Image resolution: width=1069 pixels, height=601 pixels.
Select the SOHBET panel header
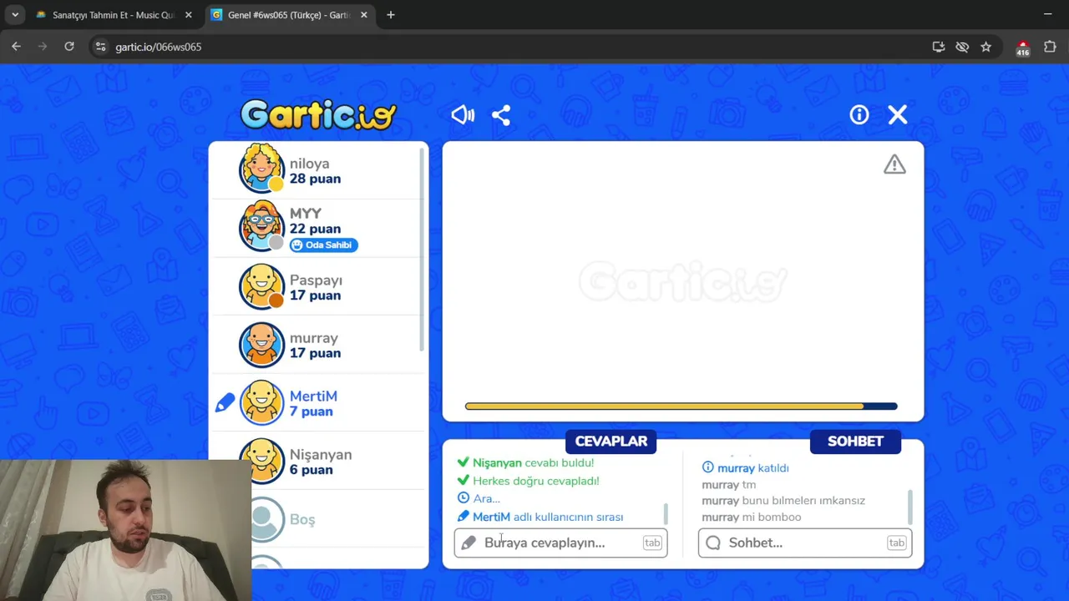coord(855,442)
